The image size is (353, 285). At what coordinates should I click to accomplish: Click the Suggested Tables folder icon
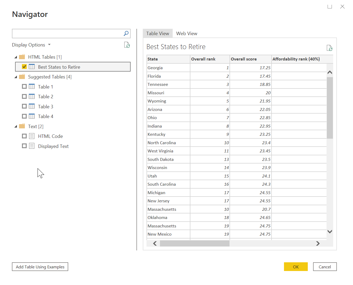pyautogui.click(x=22, y=77)
